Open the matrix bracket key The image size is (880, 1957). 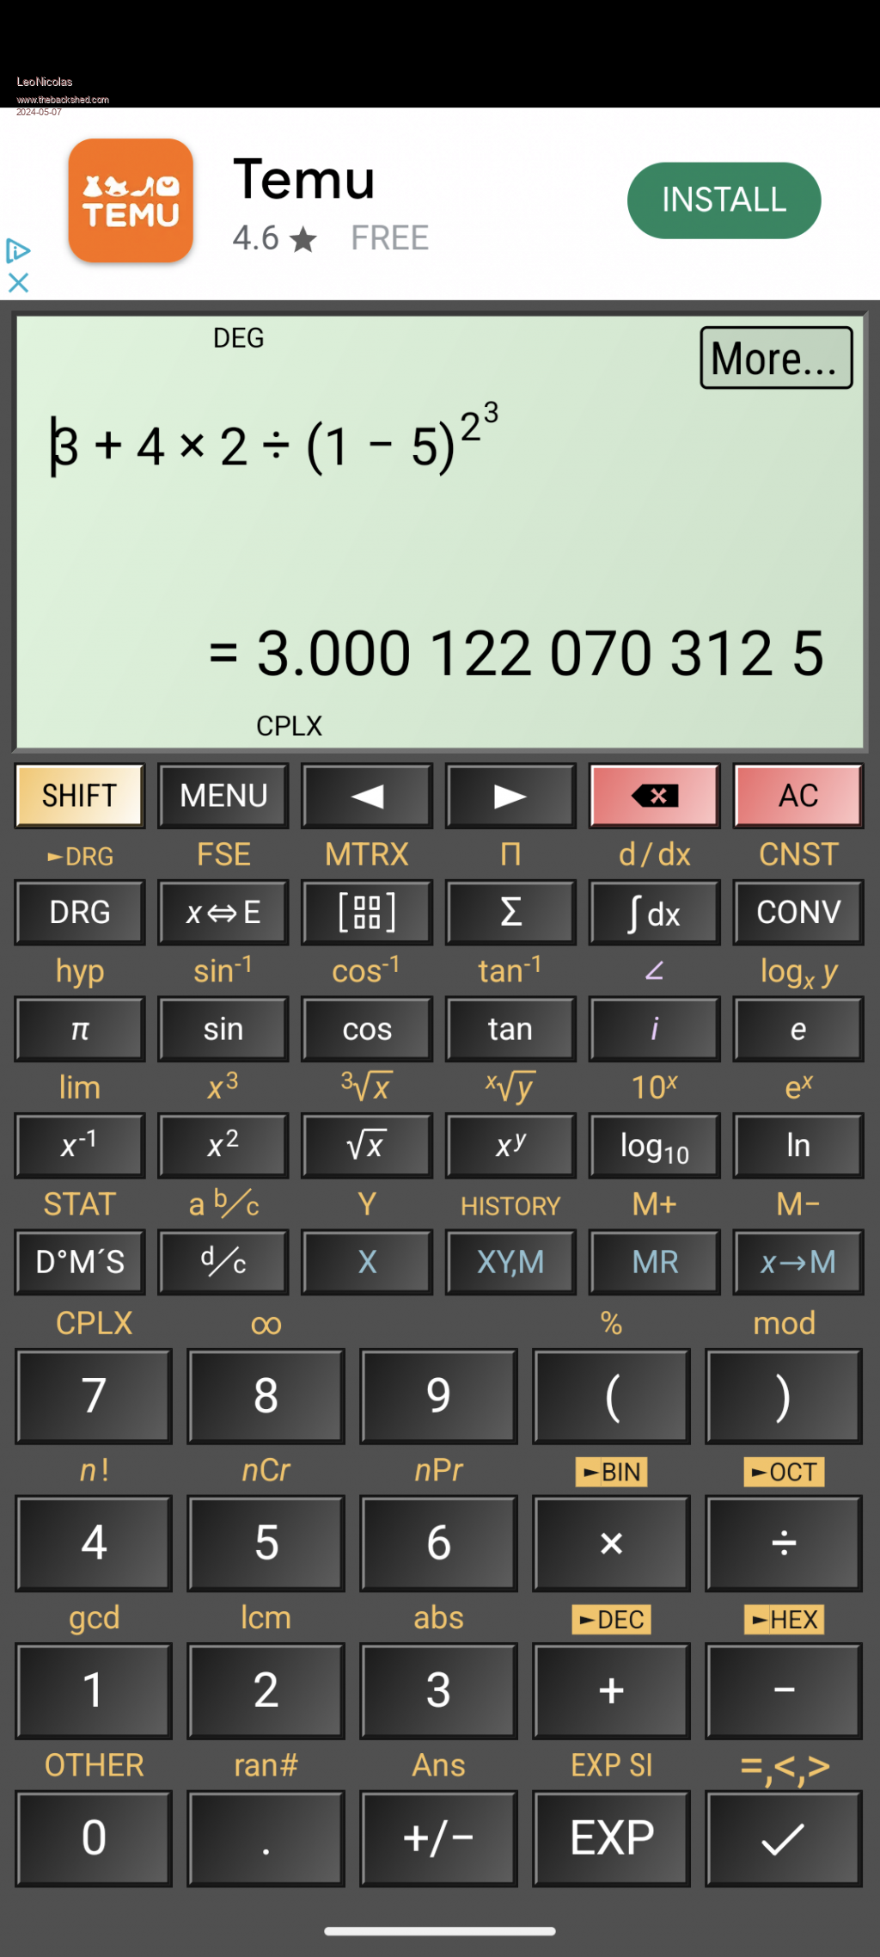(x=367, y=913)
